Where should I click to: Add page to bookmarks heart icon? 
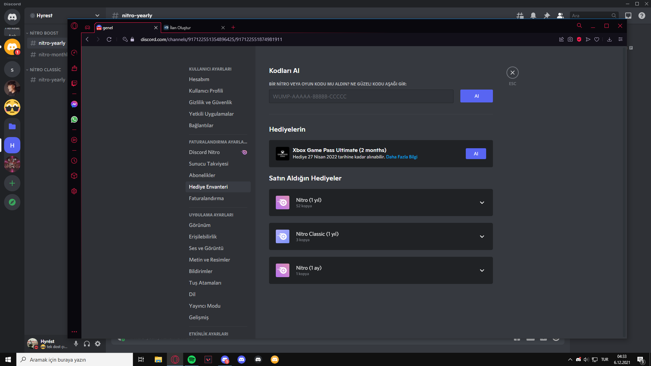(x=597, y=39)
